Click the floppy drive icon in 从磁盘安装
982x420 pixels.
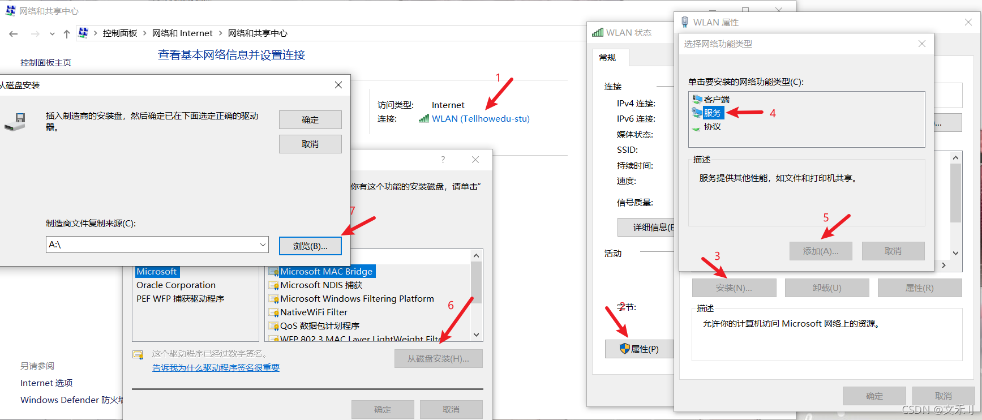(x=15, y=122)
